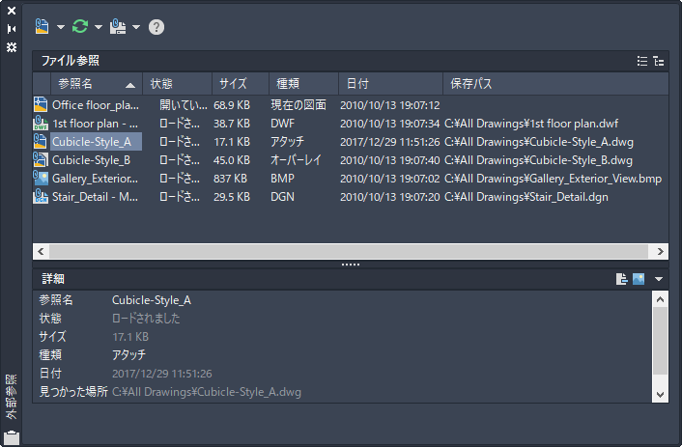Sort by the 参照名 column header
682x447 pixels.
(x=97, y=83)
